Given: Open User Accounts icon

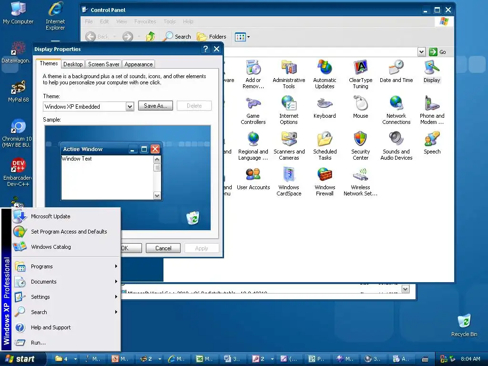Looking at the screenshot, I should click(x=253, y=179).
